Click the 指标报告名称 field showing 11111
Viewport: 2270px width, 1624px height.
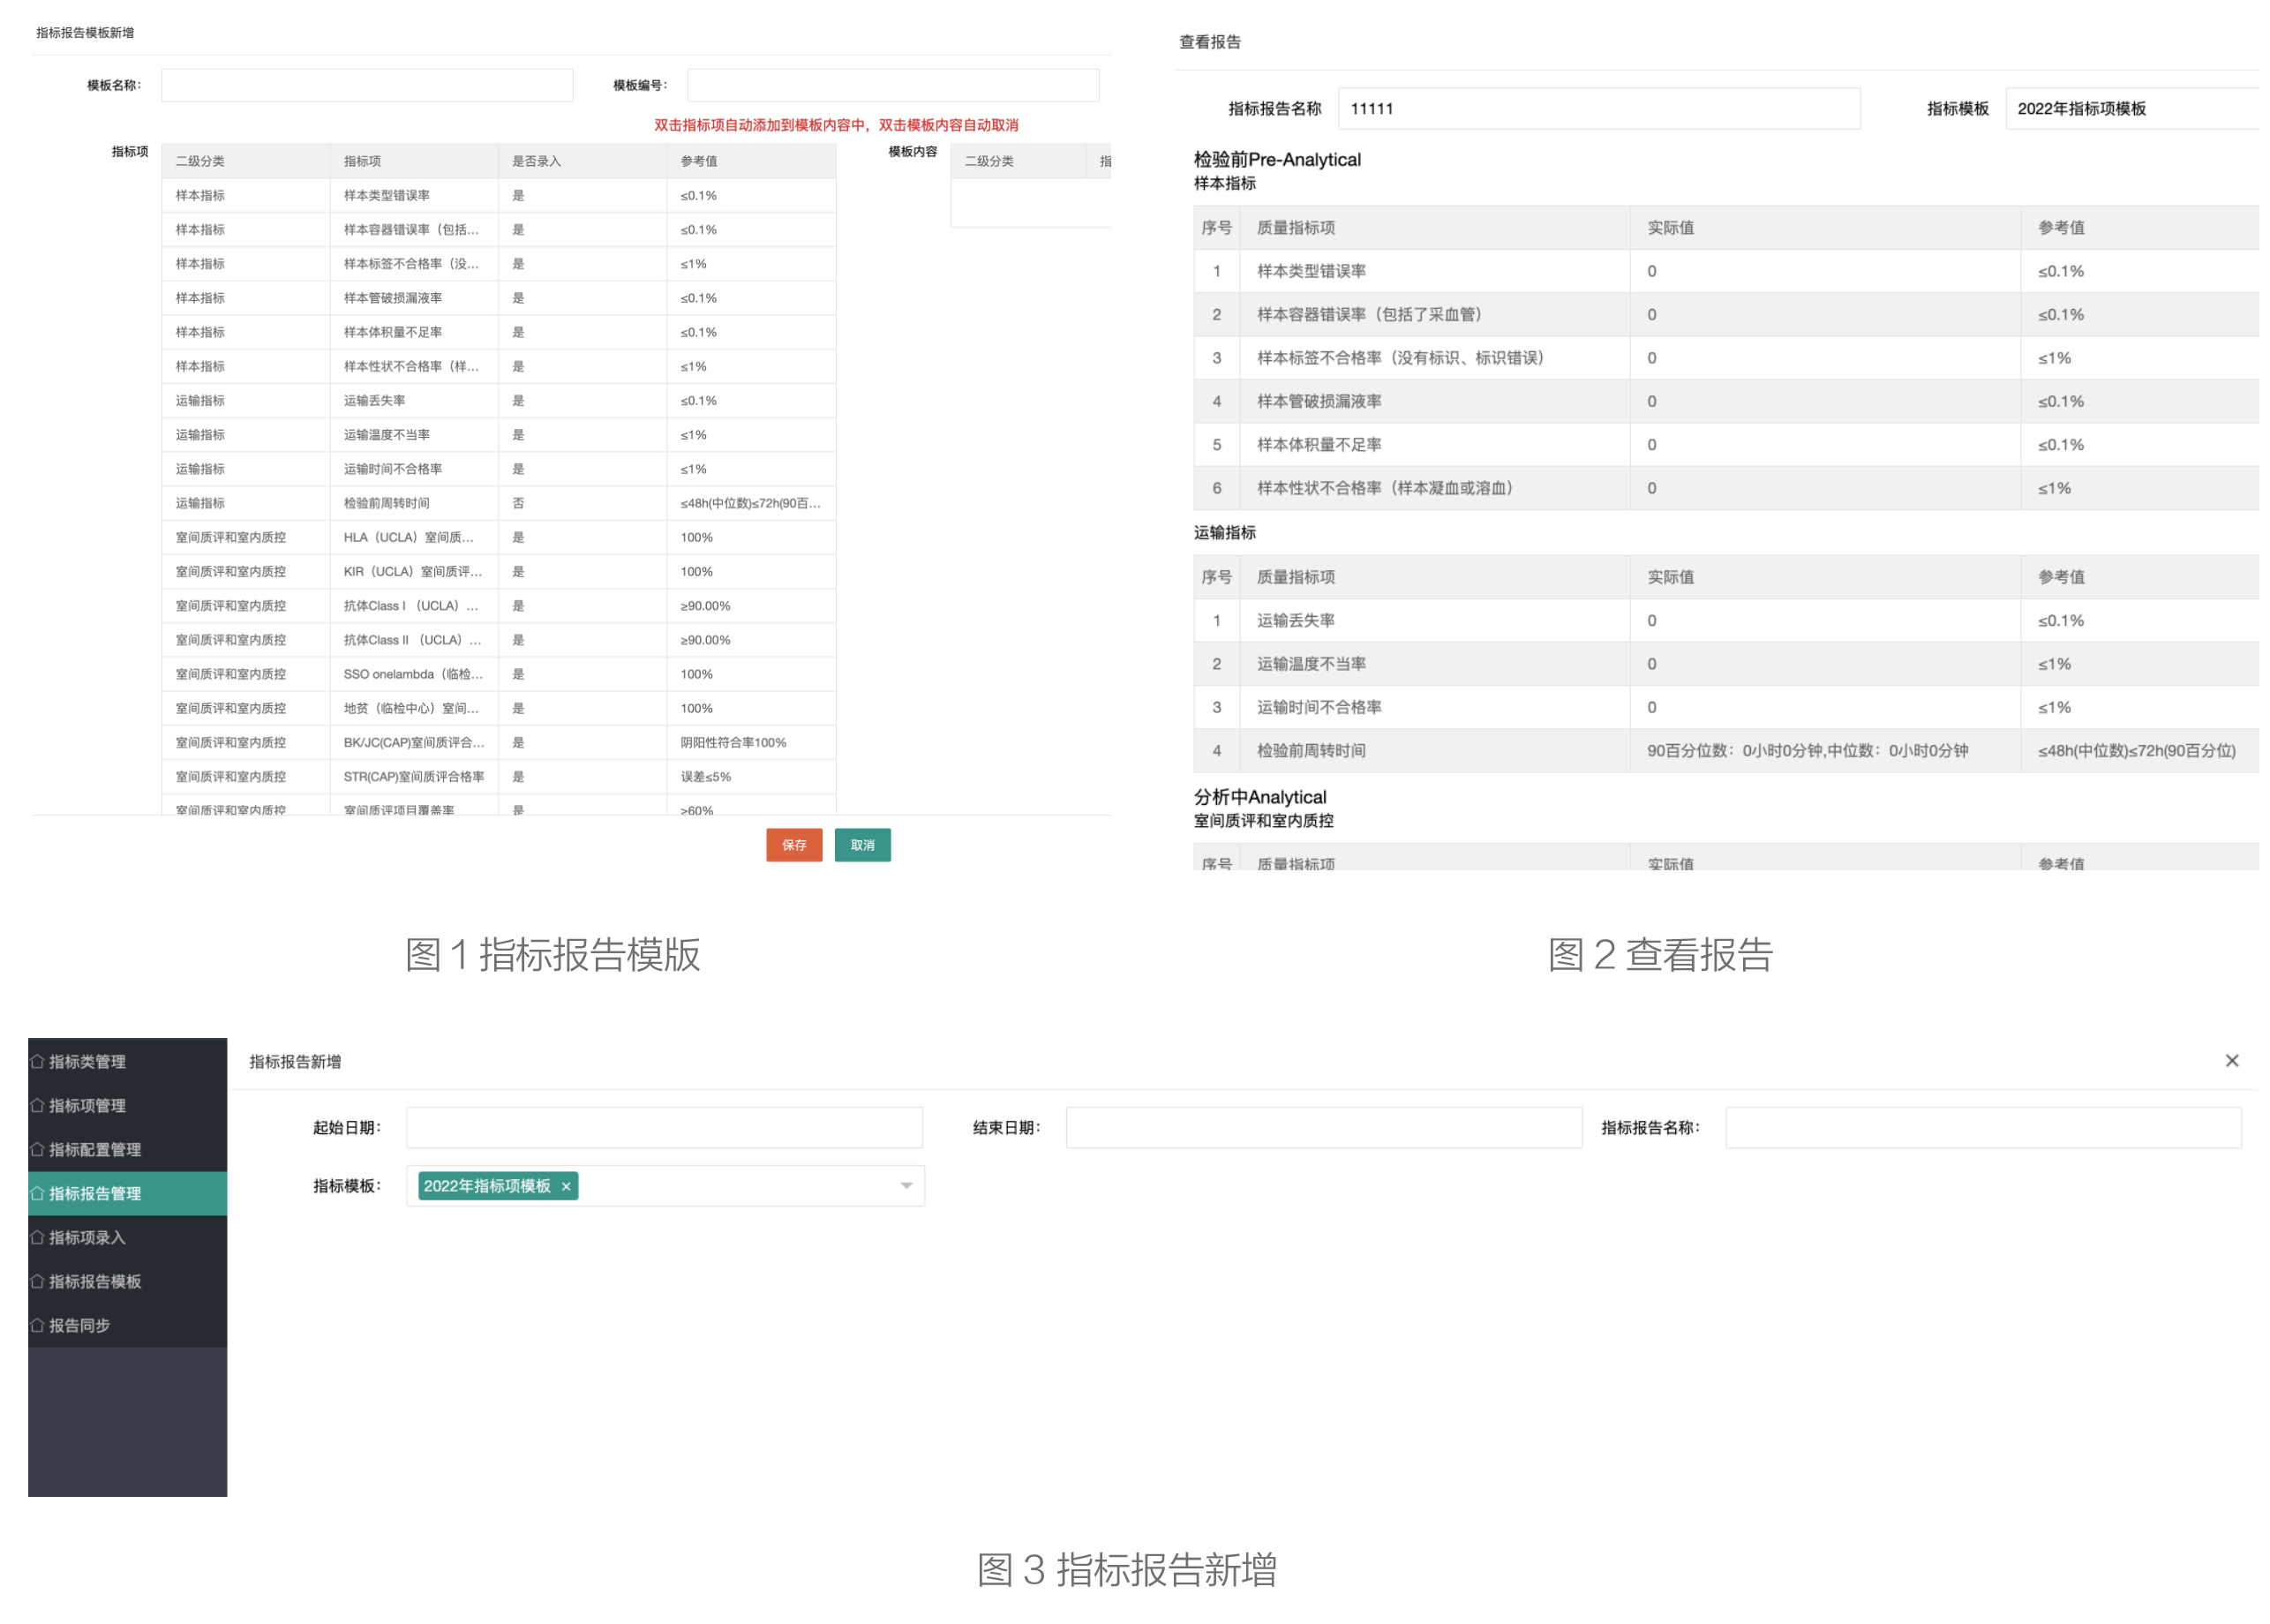1599,108
